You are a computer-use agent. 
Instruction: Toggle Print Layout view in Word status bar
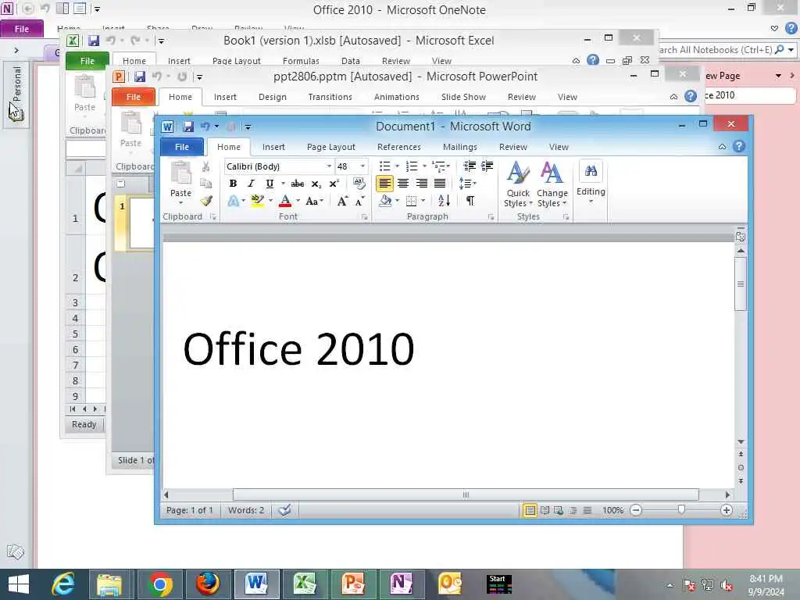click(x=530, y=510)
